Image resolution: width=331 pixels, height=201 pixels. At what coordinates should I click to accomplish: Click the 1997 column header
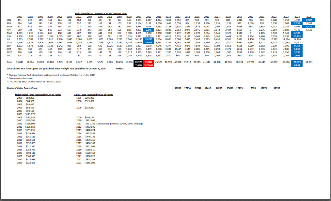point(20,17)
